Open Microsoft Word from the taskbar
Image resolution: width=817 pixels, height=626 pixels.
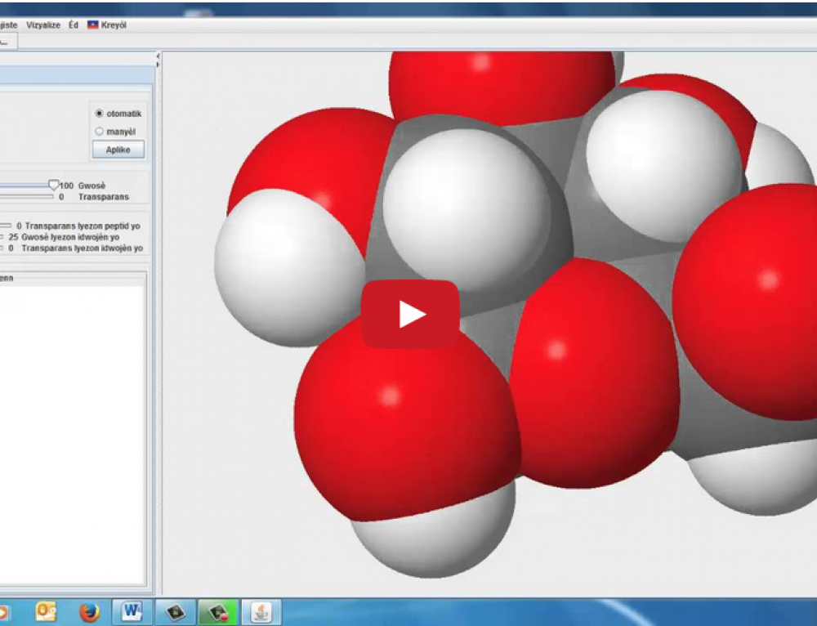(x=131, y=611)
